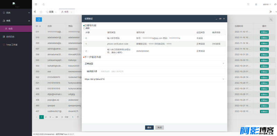Go to the home tab icon
Screen dimensions: 277x136
[x=41, y=12]
